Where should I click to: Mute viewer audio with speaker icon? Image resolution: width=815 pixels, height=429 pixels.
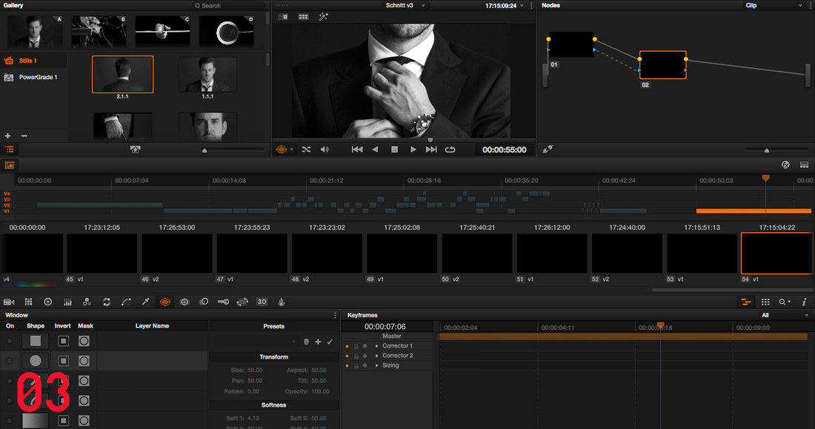pyautogui.click(x=325, y=149)
